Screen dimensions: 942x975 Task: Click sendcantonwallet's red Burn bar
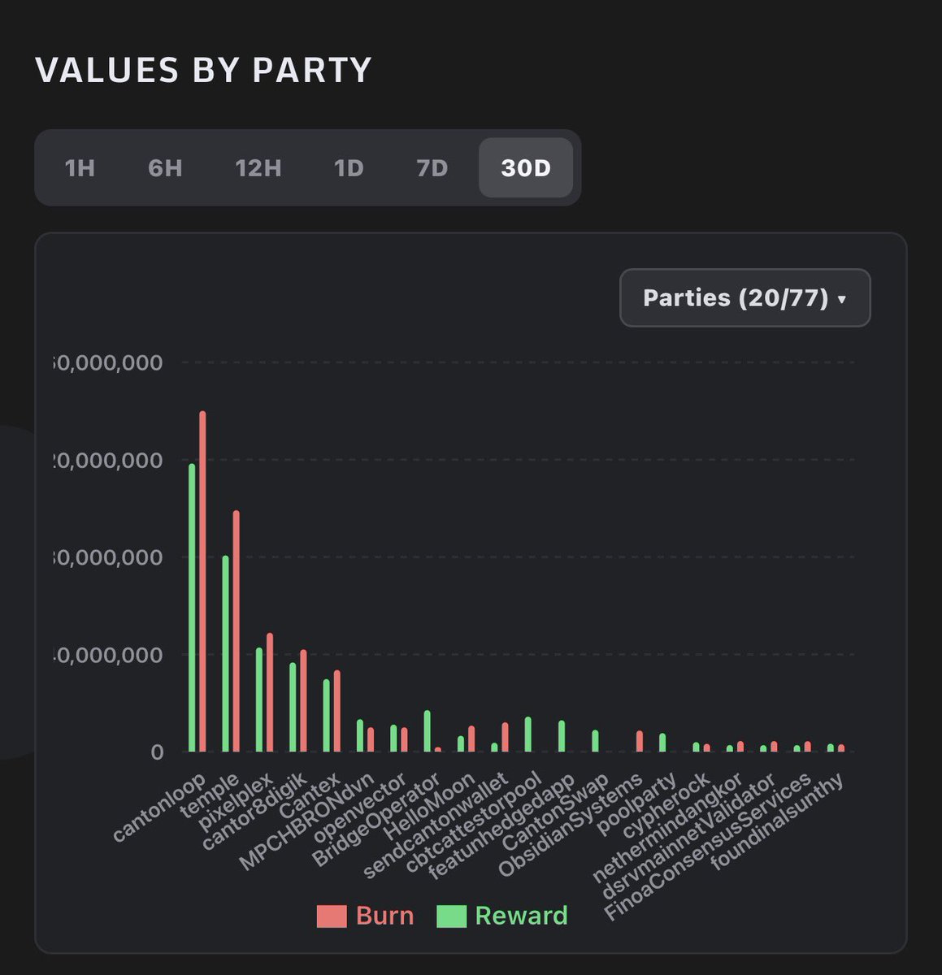click(505, 737)
